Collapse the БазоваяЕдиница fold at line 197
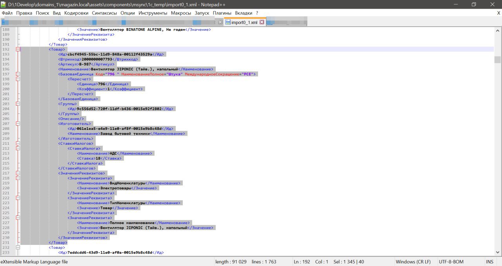 pyautogui.click(x=18, y=74)
